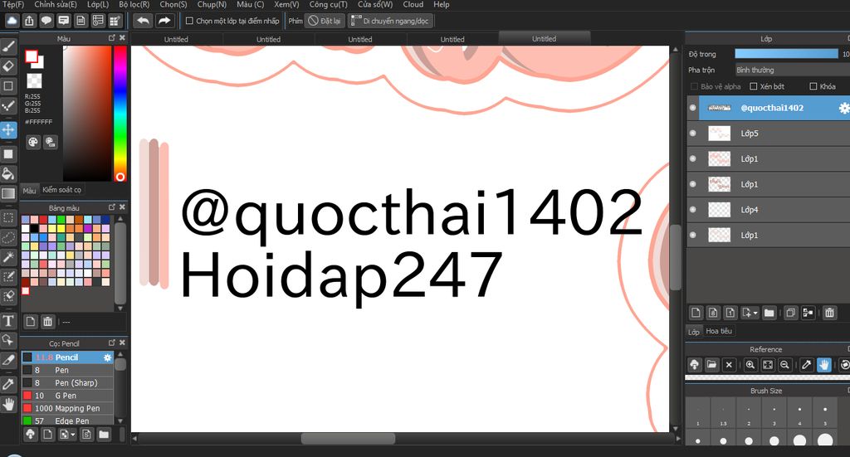Click the Undo arrow
Image resolution: width=850 pixels, height=457 pixels.
point(143,21)
